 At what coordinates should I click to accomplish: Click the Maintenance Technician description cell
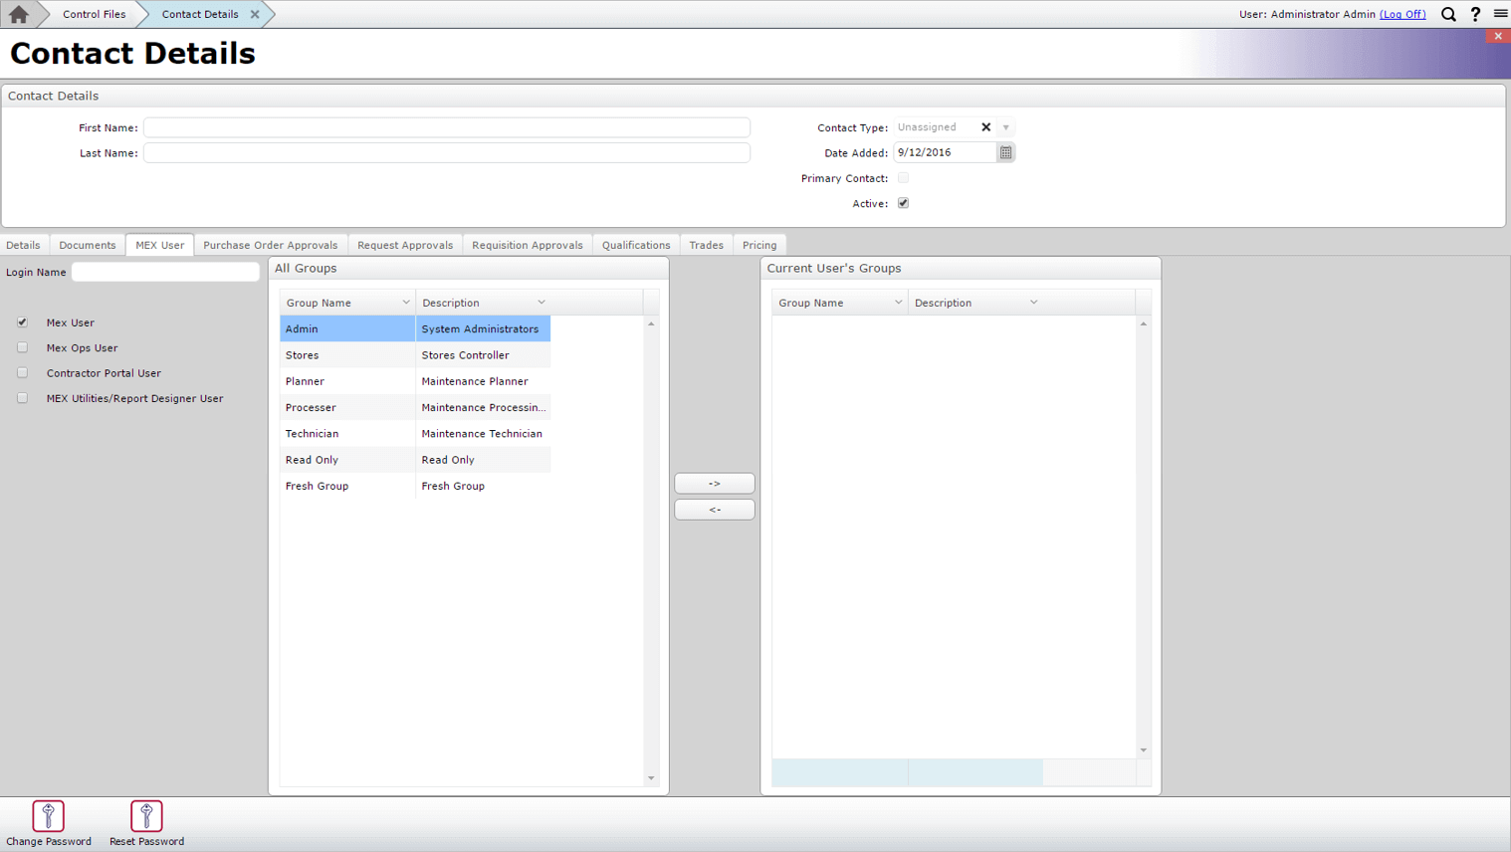point(483,433)
